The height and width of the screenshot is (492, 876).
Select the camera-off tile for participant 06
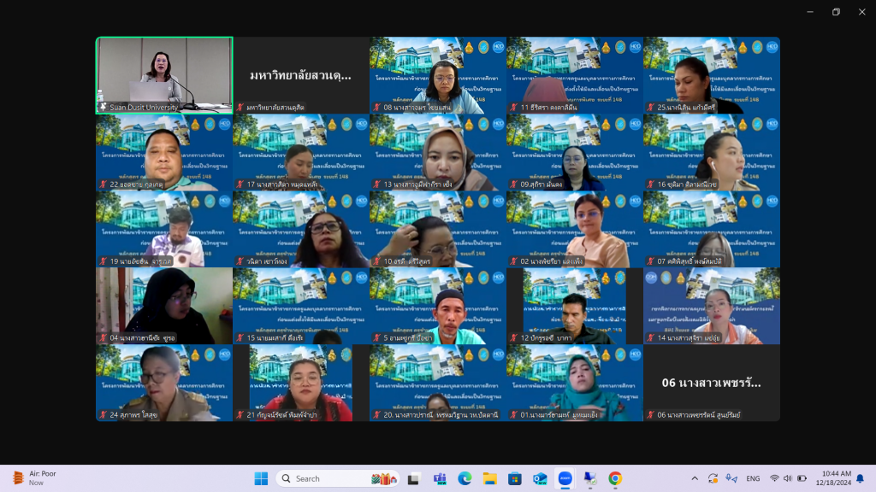[711, 383]
